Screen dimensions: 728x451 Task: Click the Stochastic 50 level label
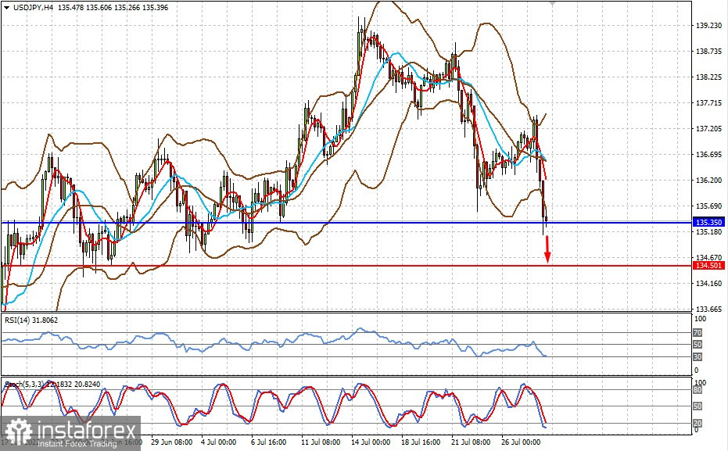coord(698,406)
